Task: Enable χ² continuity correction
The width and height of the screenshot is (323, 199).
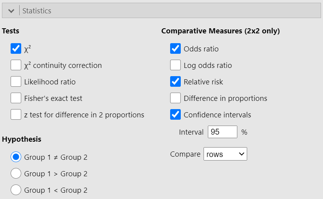Action: (x=16, y=65)
